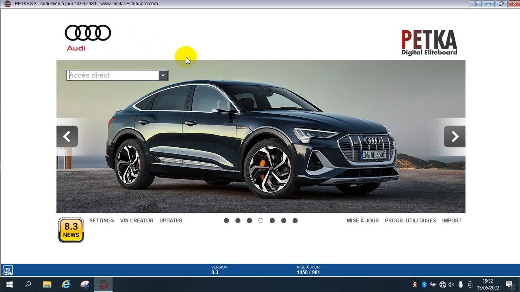Select the second carousel dot
This screenshot has width=520, height=292.
pos(238,221)
